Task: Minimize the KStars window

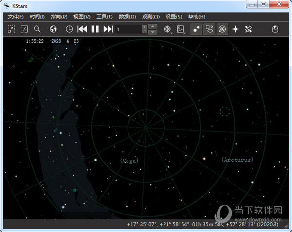Action: [x=252, y=4]
